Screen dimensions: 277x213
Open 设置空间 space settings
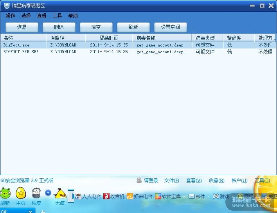(x=171, y=27)
